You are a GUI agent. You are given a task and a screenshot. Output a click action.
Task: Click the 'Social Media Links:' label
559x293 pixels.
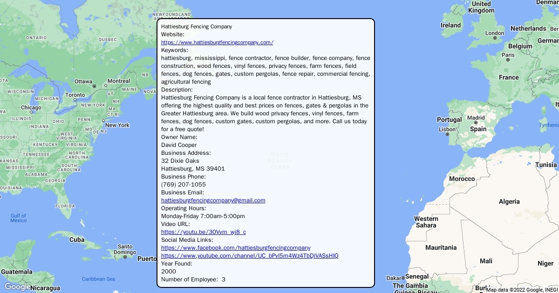pyautogui.click(x=187, y=240)
